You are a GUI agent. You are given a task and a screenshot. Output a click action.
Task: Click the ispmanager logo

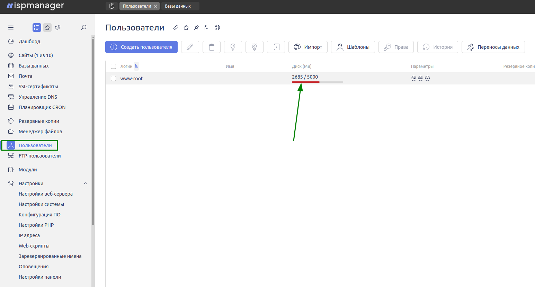coord(35,6)
